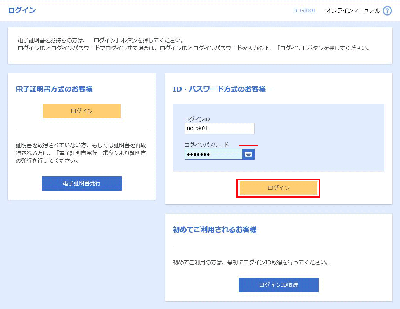This screenshot has width=400, height=309.
Task: Select the 初めてご利用されるお客様 heading
Action: 215,230
